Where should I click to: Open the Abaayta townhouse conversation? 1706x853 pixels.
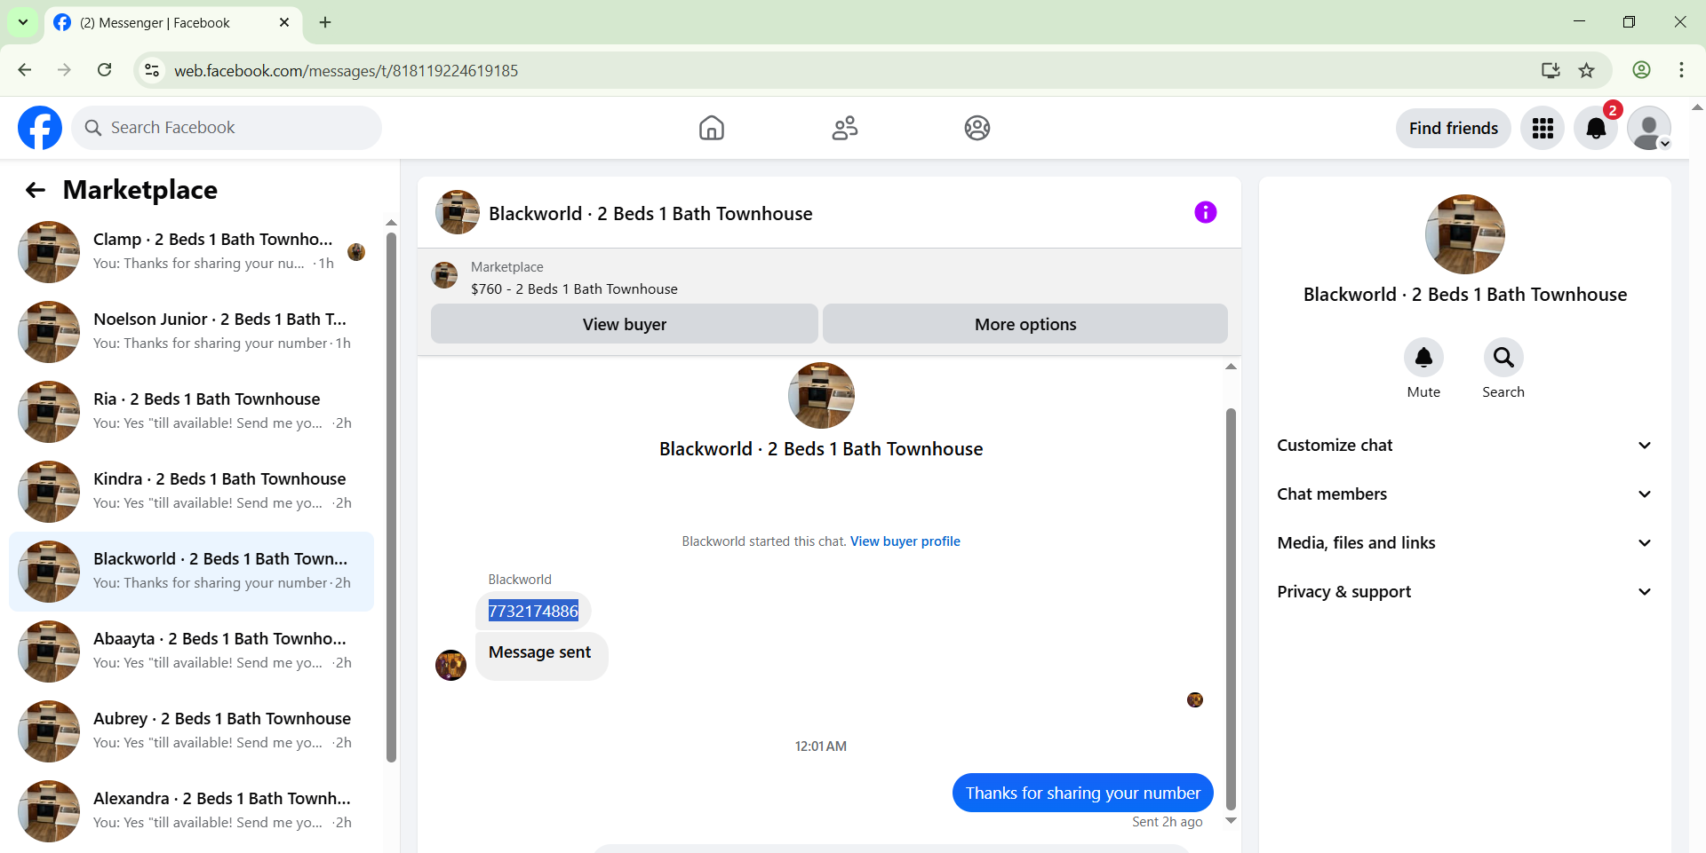coord(191,652)
